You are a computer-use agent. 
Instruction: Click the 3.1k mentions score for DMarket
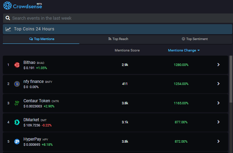(x=125, y=122)
